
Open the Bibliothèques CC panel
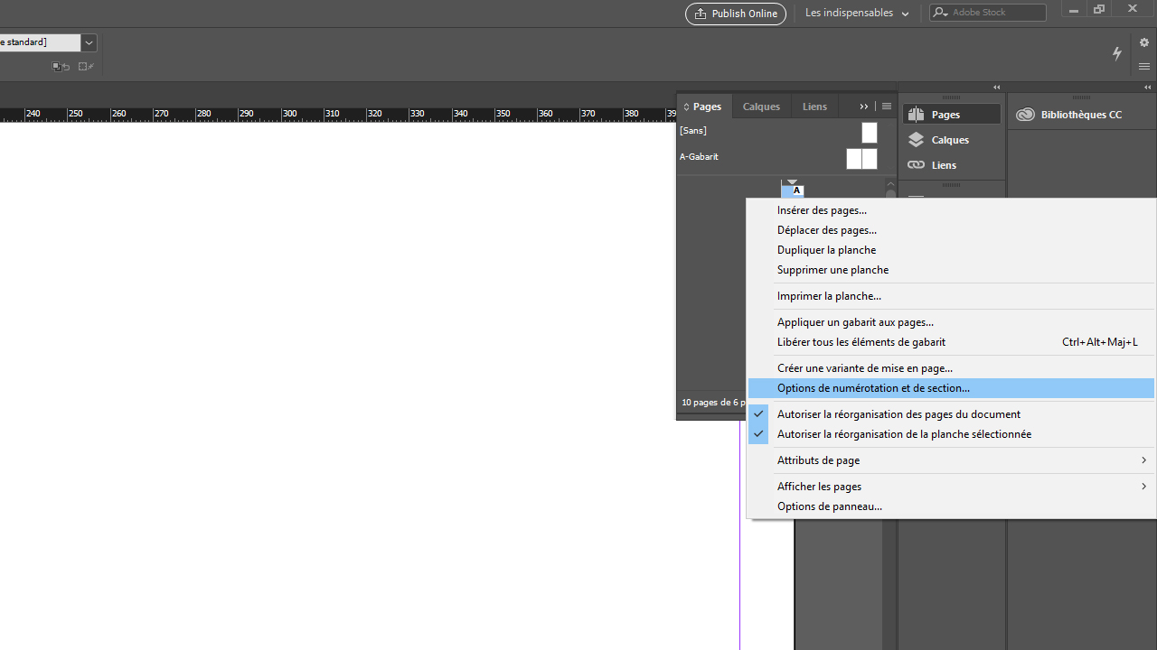(x=1069, y=115)
